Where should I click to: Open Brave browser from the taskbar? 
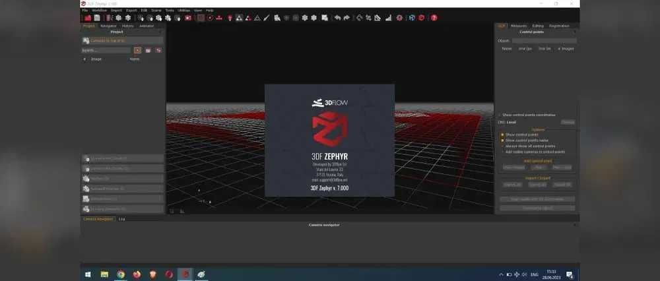[153, 274]
